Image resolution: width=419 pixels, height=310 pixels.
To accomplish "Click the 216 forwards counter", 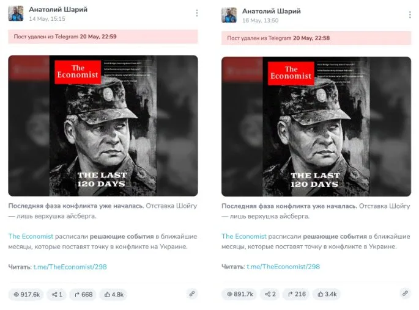I will pyautogui.click(x=296, y=294).
